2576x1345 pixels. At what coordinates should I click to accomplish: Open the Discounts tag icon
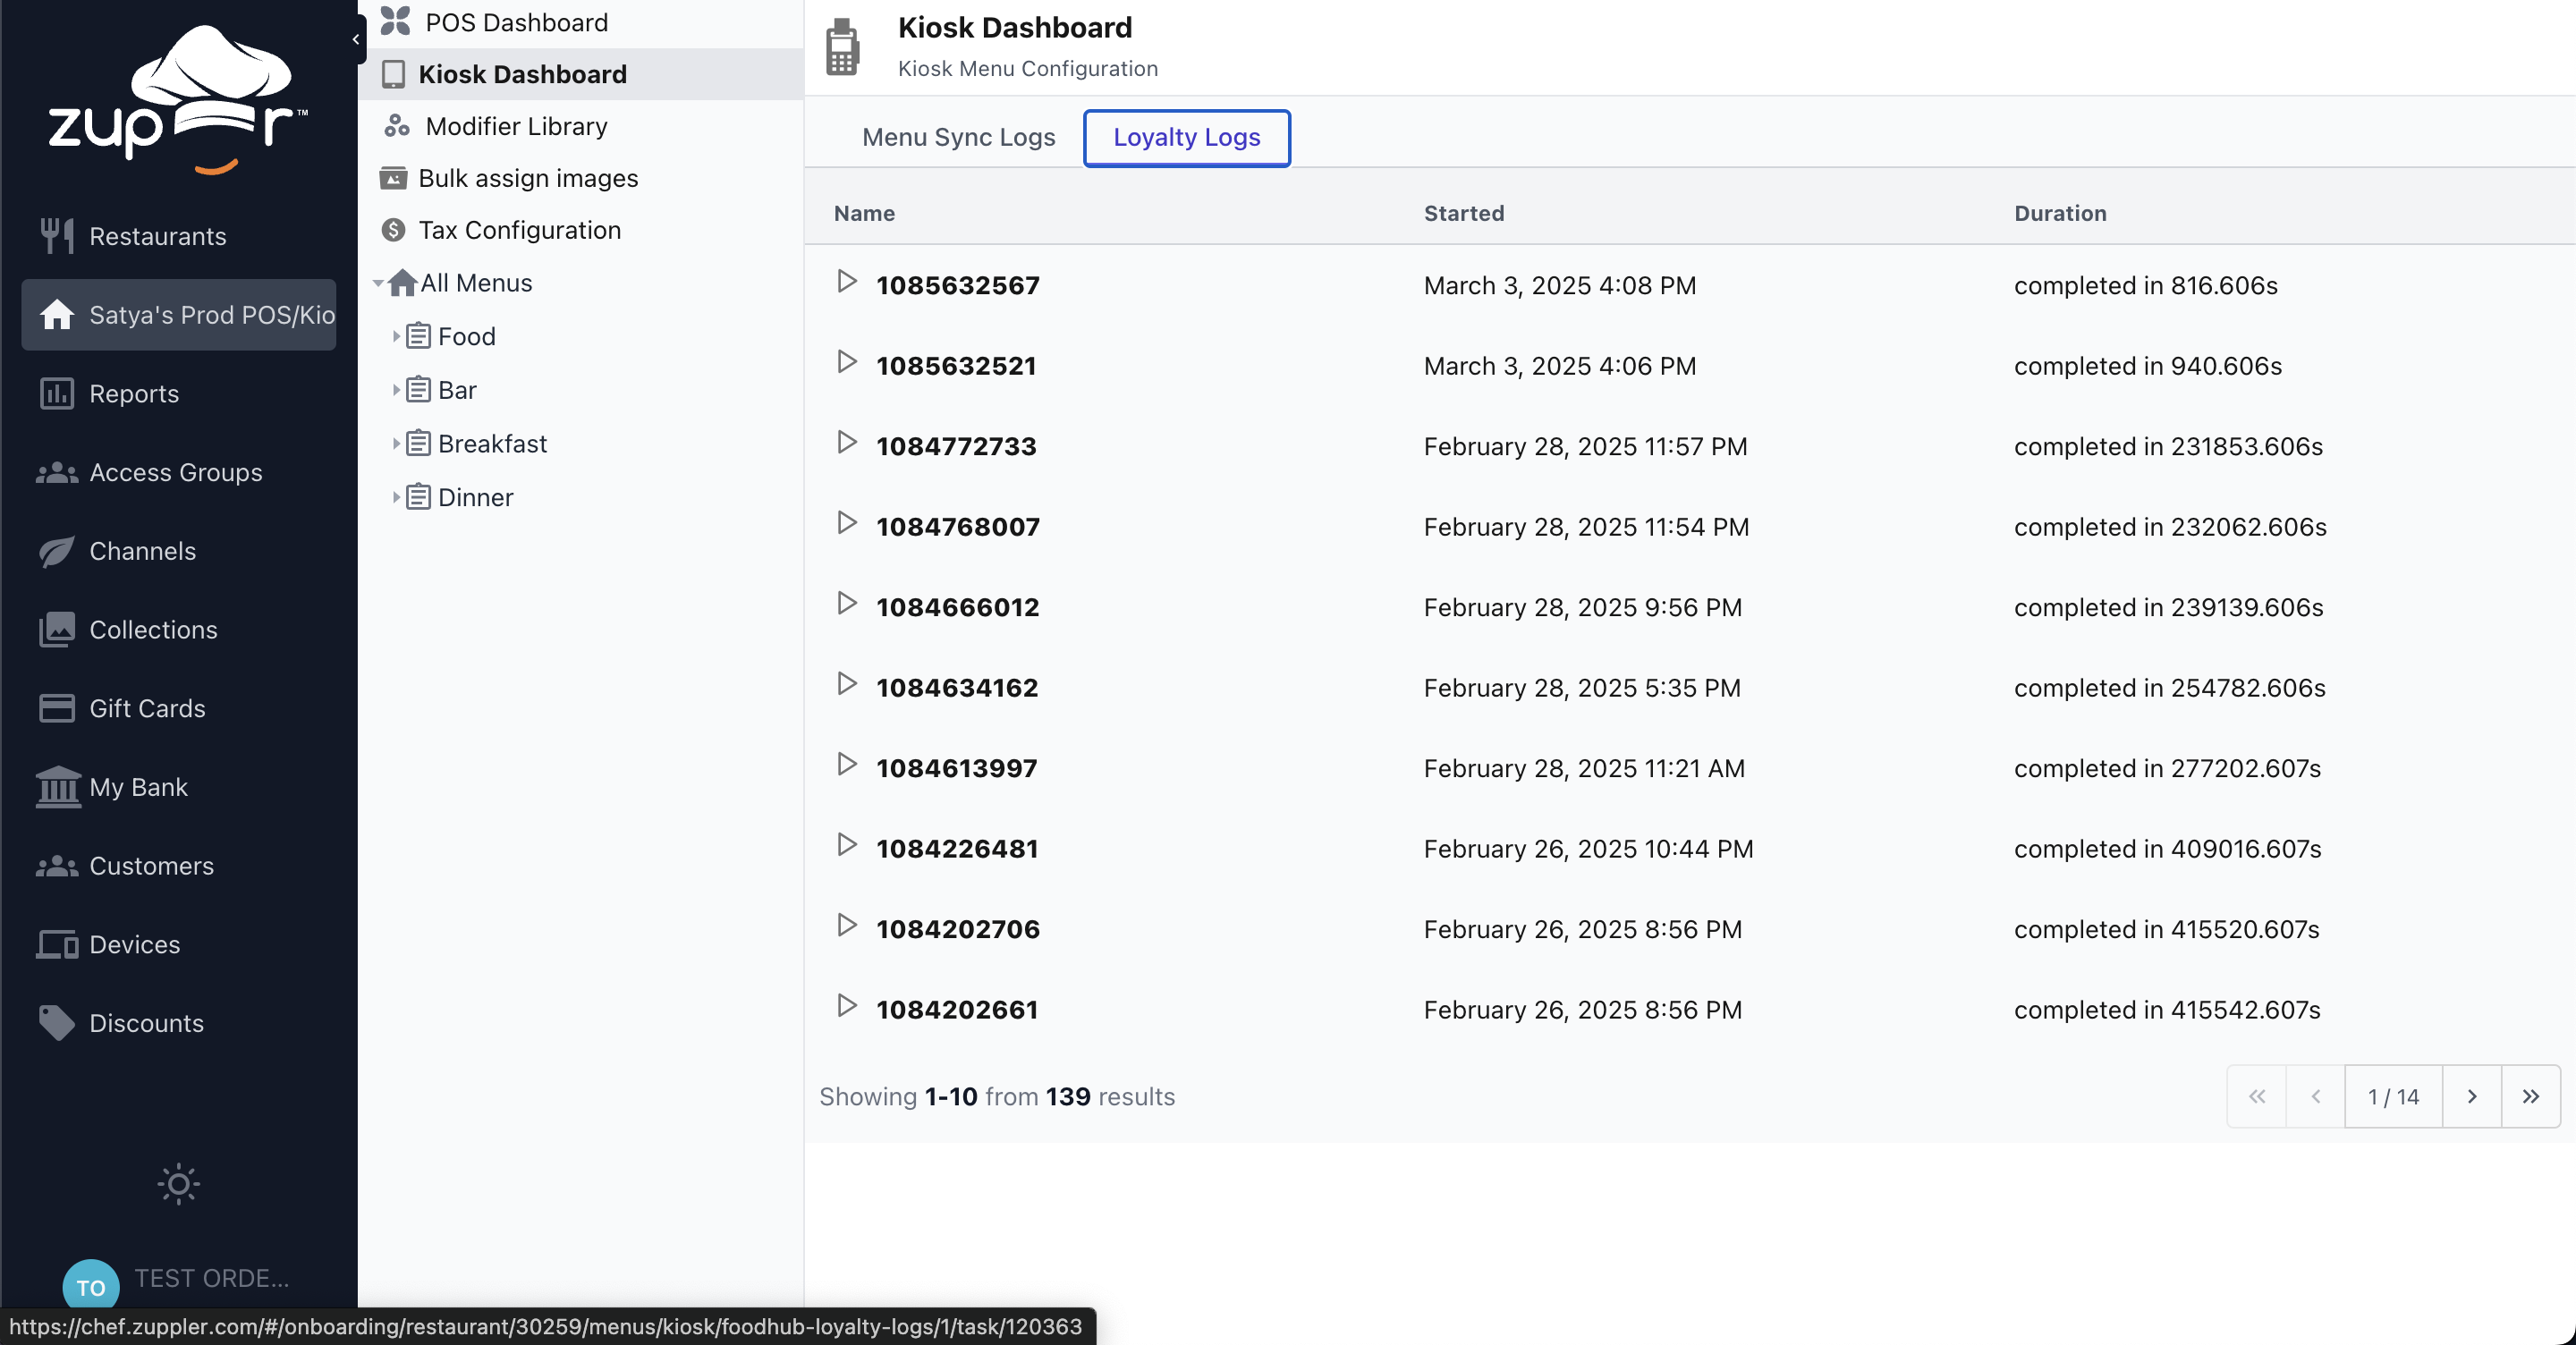pyautogui.click(x=57, y=1023)
